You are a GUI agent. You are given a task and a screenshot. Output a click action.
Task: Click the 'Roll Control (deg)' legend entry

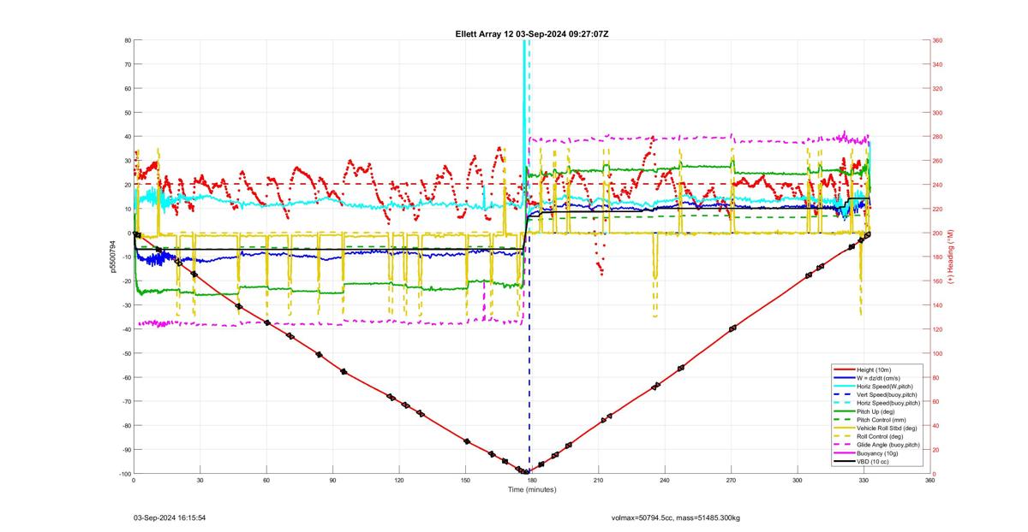[x=882, y=436]
